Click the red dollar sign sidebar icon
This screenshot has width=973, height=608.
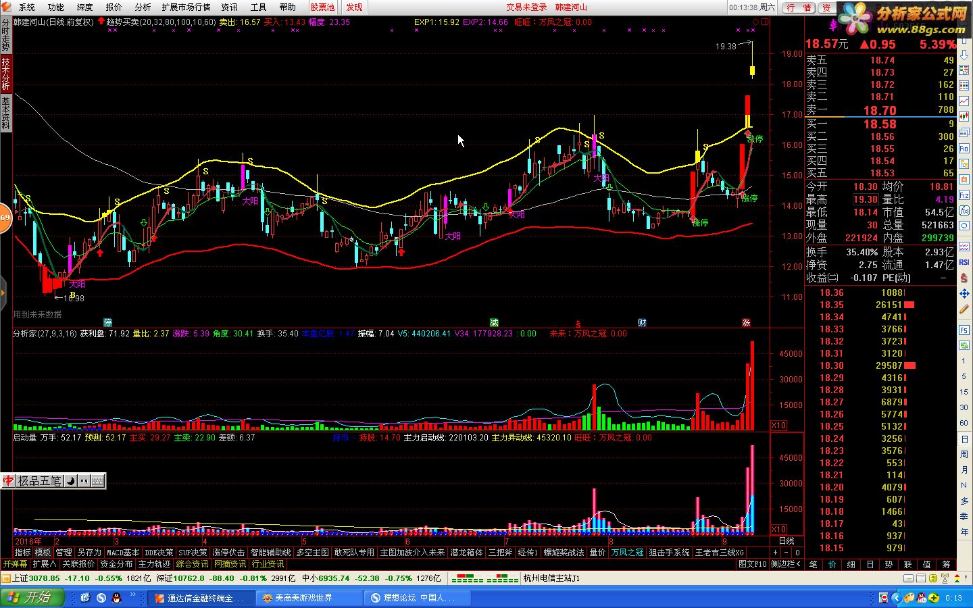pyautogui.click(x=964, y=278)
